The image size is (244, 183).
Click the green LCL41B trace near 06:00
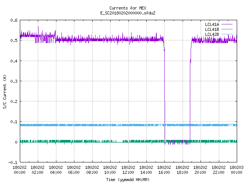tap(74, 141)
